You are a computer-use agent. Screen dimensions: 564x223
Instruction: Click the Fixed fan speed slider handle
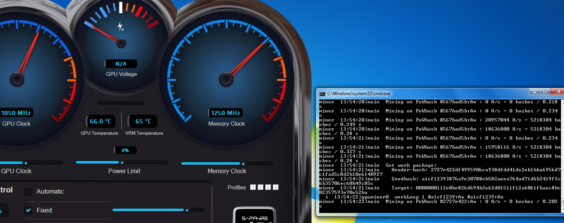point(186,210)
